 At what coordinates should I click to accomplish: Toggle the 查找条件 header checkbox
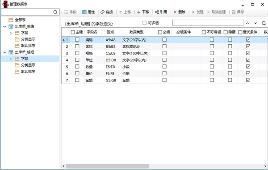(x=240, y=32)
